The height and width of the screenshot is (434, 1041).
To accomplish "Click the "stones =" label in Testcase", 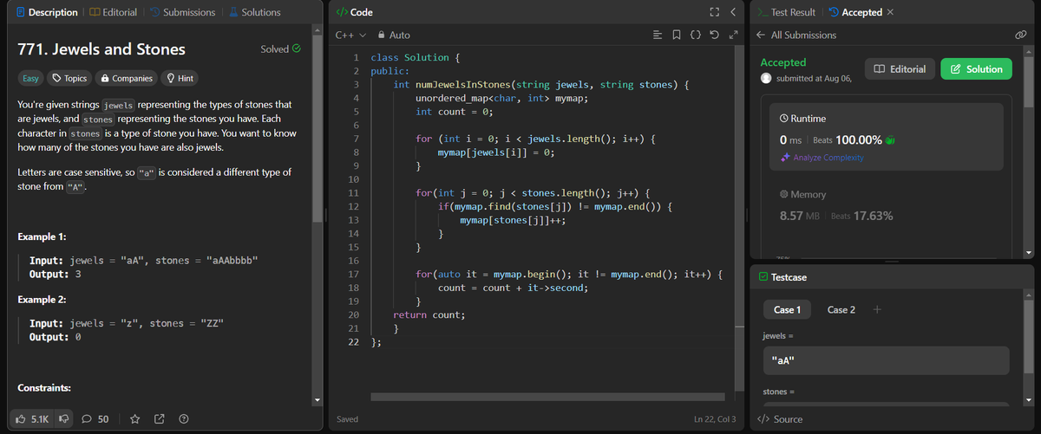I will (780, 392).
